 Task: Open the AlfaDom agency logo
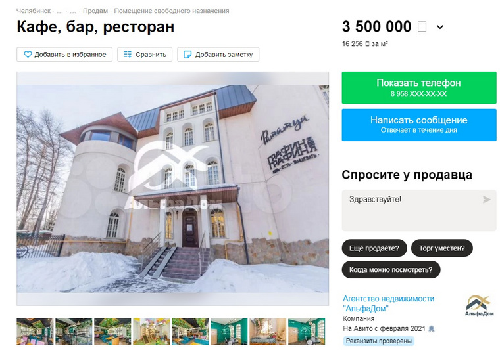tap(479, 305)
